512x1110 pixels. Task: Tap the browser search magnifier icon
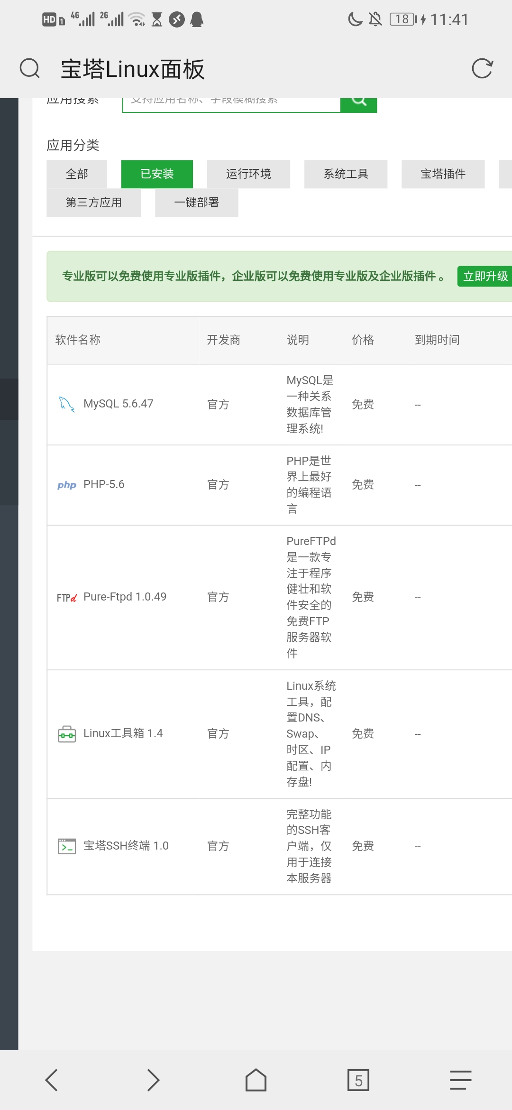tap(30, 68)
